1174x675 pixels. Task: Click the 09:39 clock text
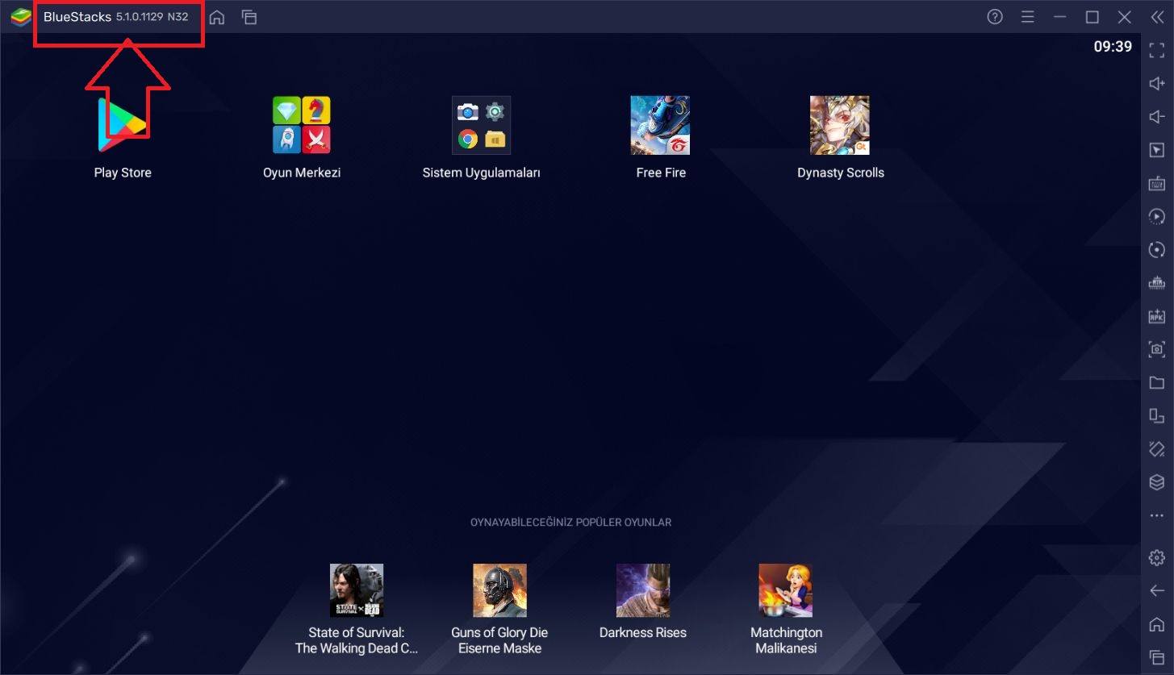pyautogui.click(x=1113, y=47)
